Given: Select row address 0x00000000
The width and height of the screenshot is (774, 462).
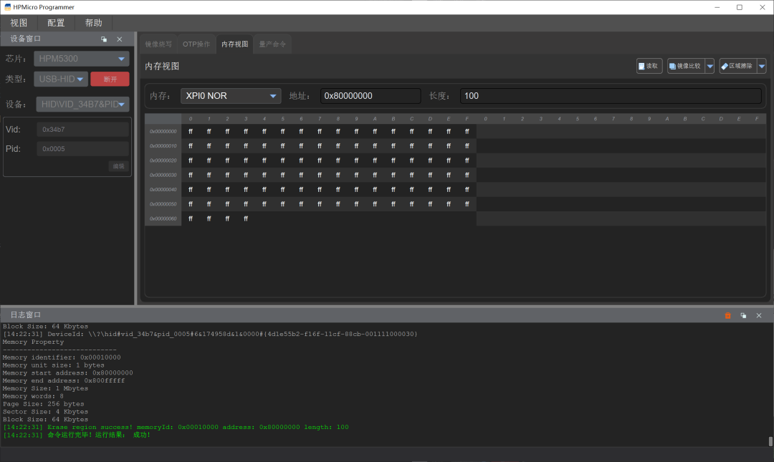Looking at the screenshot, I should (x=163, y=131).
